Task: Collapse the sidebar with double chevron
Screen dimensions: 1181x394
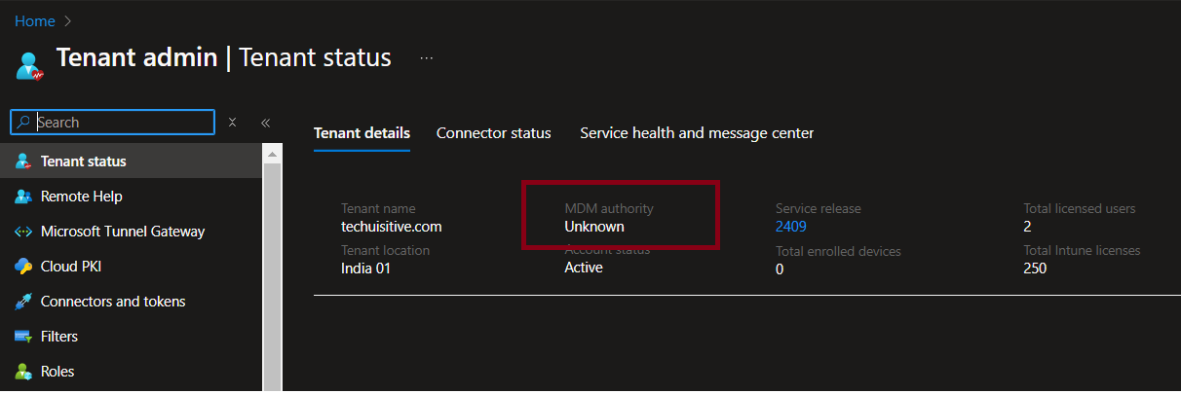Action: pyautogui.click(x=265, y=123)
